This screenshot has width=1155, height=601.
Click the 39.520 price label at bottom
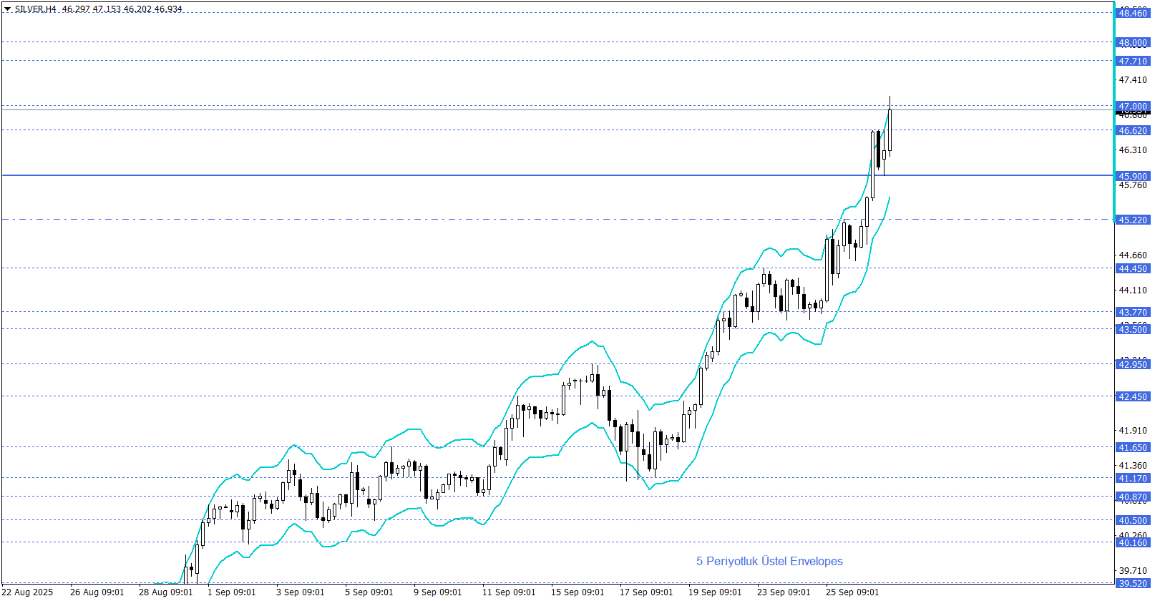point(1133,584)
